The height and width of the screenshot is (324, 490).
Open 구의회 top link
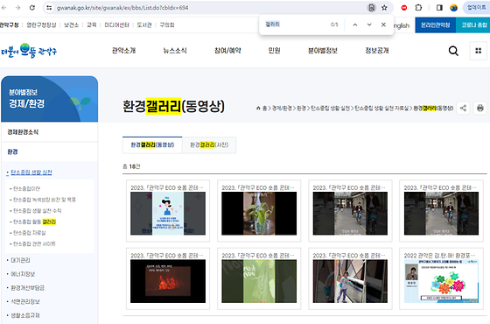click(167, 25)
